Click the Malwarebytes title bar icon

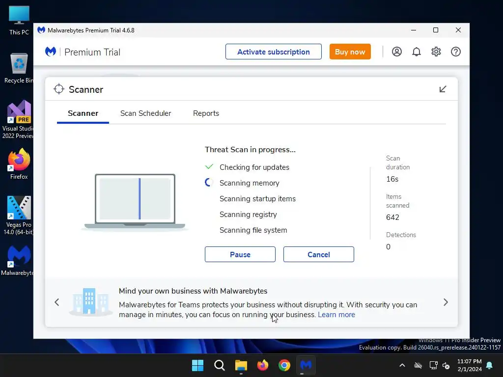pyautogui.click(x=41, y=30)
